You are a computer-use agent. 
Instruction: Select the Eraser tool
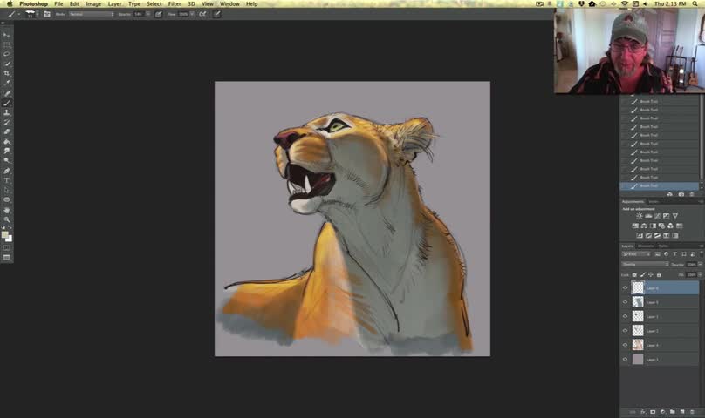(x=7, y=131)
